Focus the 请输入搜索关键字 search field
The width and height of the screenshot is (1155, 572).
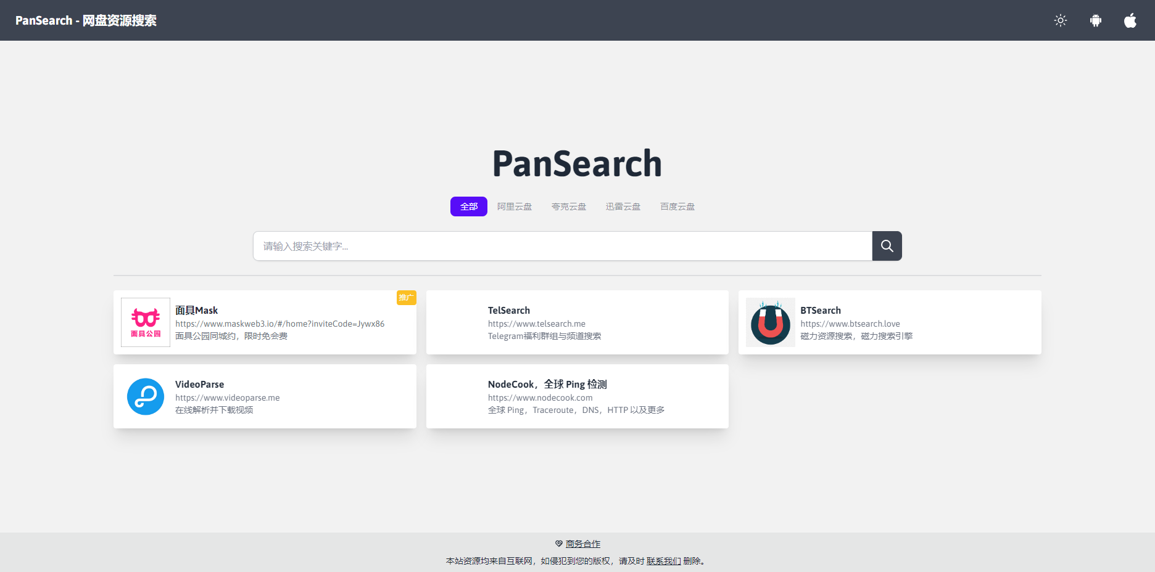pos(563,246)
